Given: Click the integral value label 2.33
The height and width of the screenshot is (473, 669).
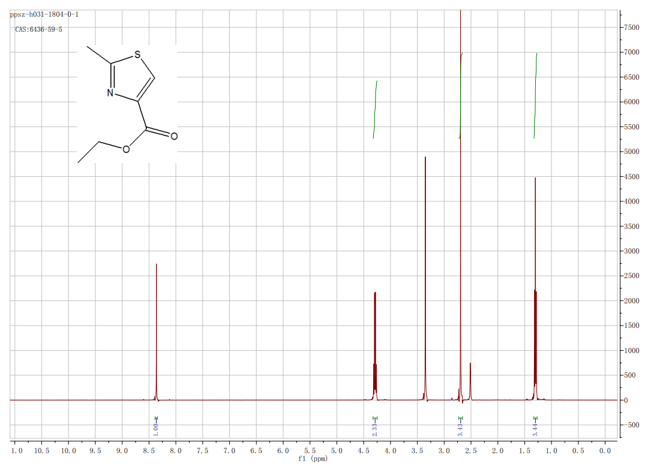Looking at the screenshot, I should pos(375,428).
